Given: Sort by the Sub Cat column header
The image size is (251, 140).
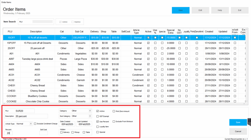Looking at the screenshot, I should point(79,32).
